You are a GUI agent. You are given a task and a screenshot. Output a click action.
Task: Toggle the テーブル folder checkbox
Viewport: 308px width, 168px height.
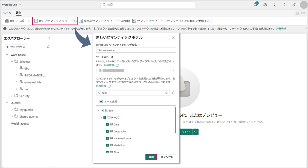[105, 117]
